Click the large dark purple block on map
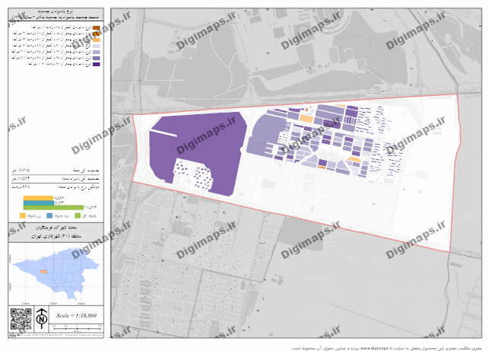490x351 pixels. pos(200,146)
